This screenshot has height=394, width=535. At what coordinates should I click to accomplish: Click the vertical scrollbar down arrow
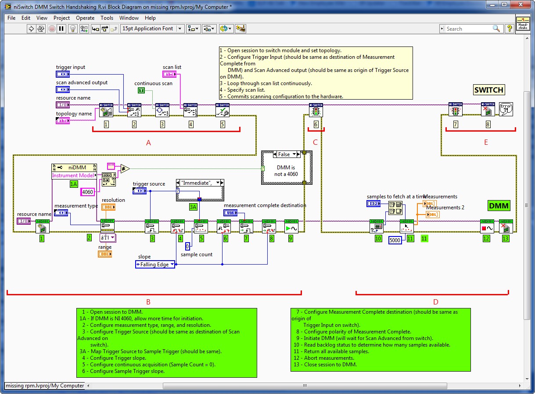(527, 378)
